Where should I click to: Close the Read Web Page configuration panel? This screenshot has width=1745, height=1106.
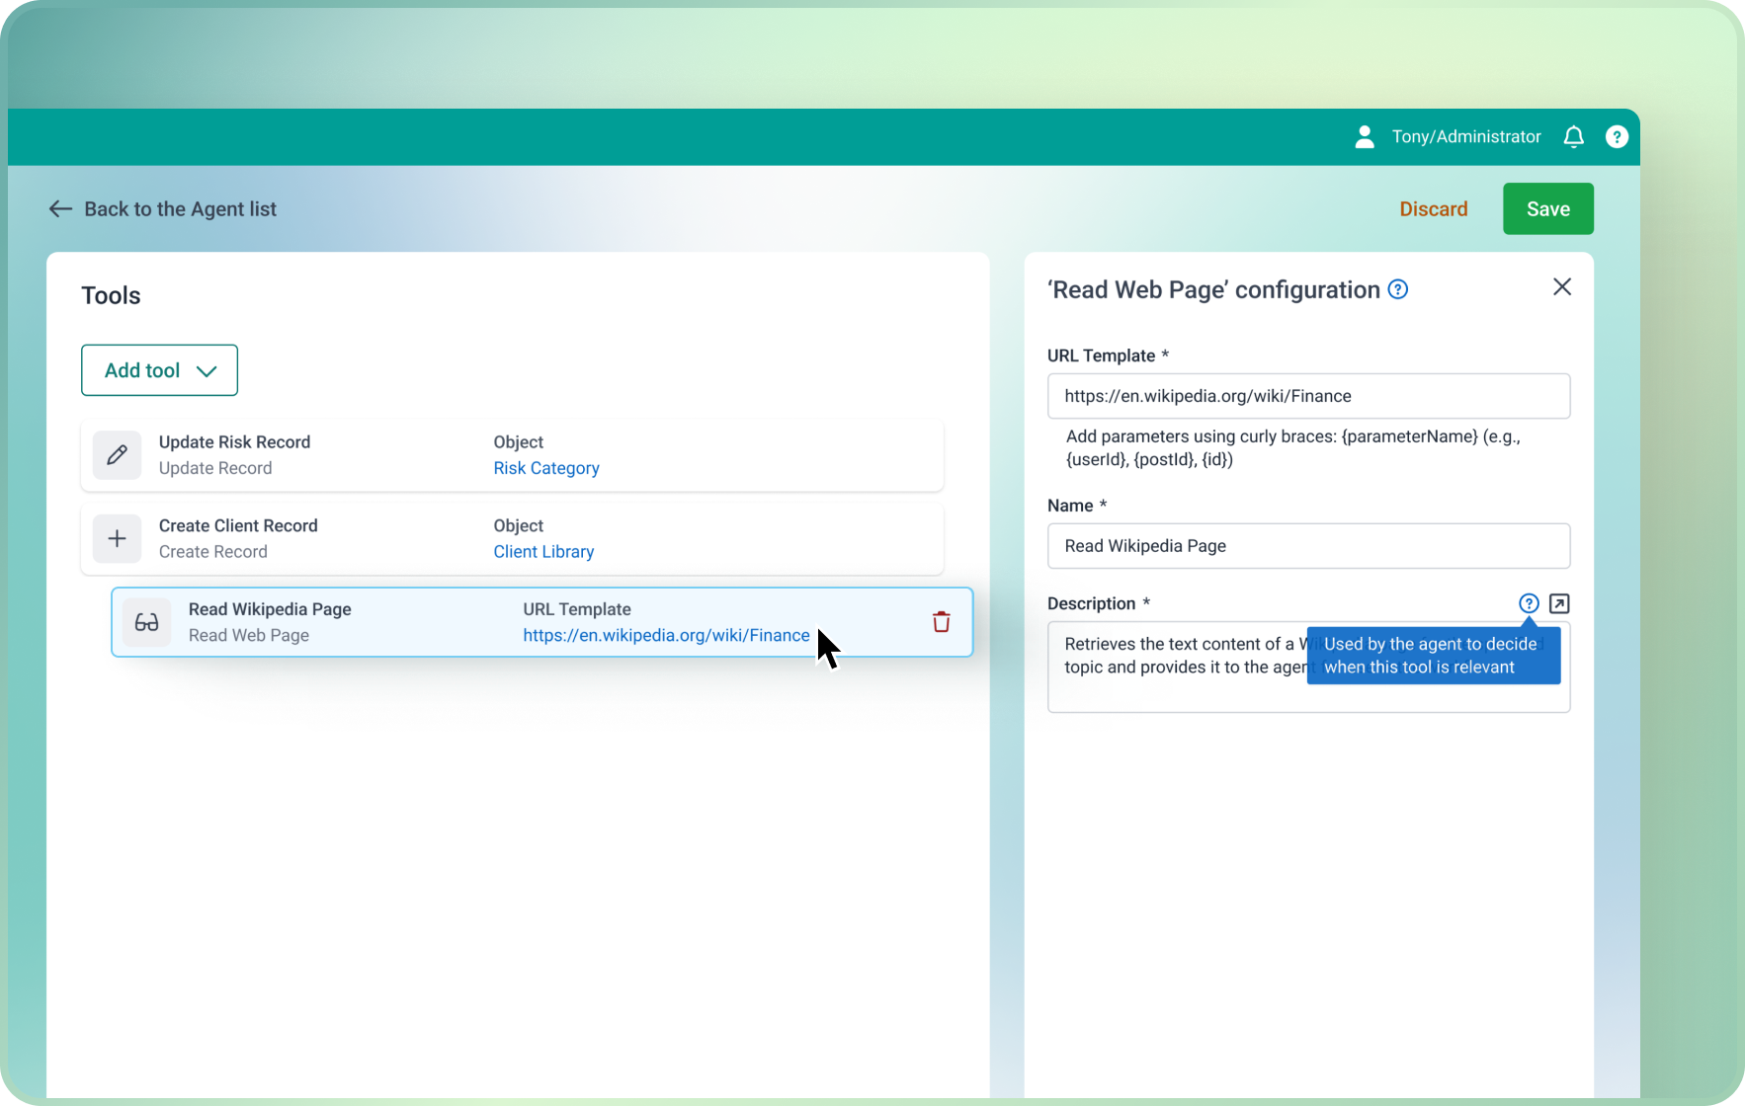pyautogui.click(x=1561, y=287)
